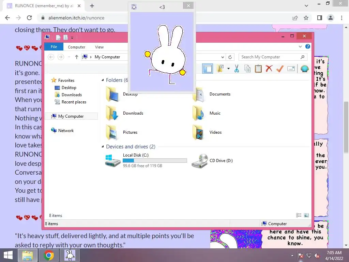Open the Customize Quick Access Toolbar dropdown
Screen dimensions: 349x262
click(x=72, y=38)
